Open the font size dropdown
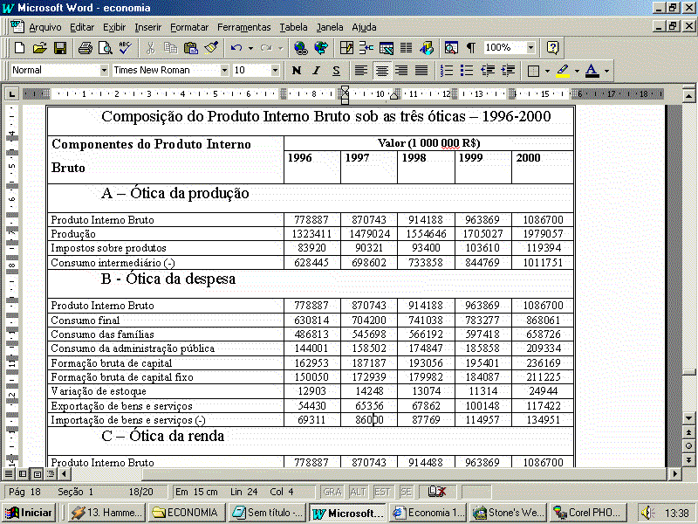Viewport: 698px width, 524px height. coord(275,71)
